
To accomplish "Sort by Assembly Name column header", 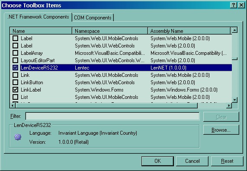I will tap(189, 31).
